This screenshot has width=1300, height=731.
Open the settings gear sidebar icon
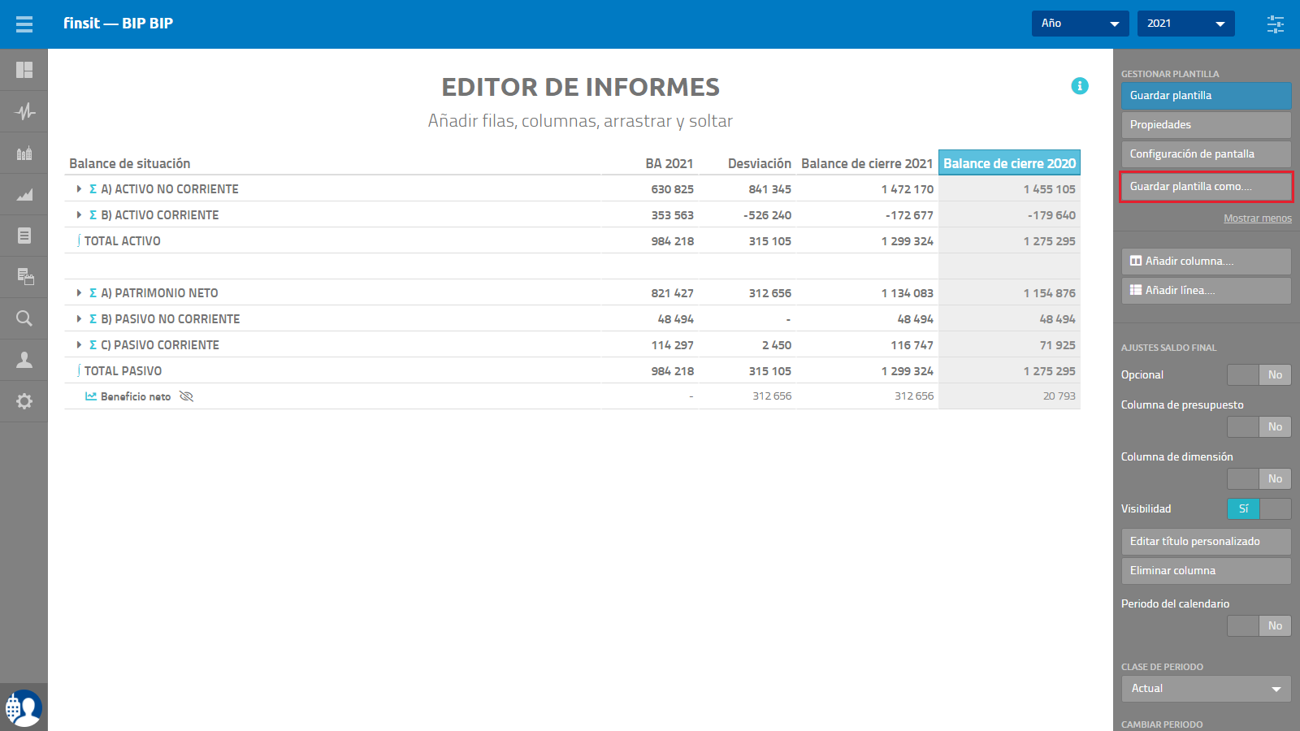click(24, 401)
